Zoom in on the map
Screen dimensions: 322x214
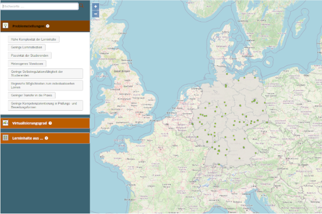[96, 7]
